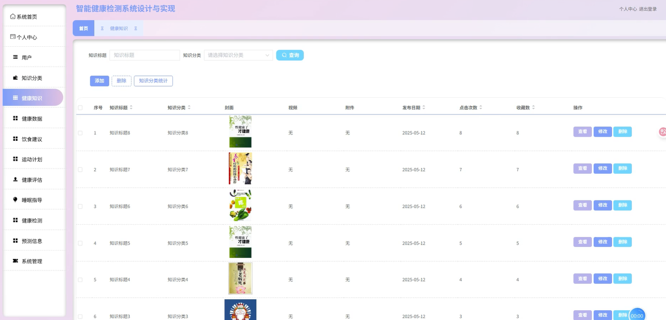
Task: Click inside the 知识标题 input field
Action: (144, 55)
